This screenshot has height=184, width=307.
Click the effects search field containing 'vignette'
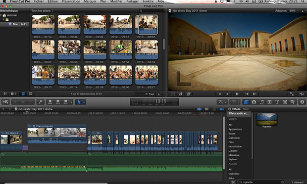coord(261,182)
